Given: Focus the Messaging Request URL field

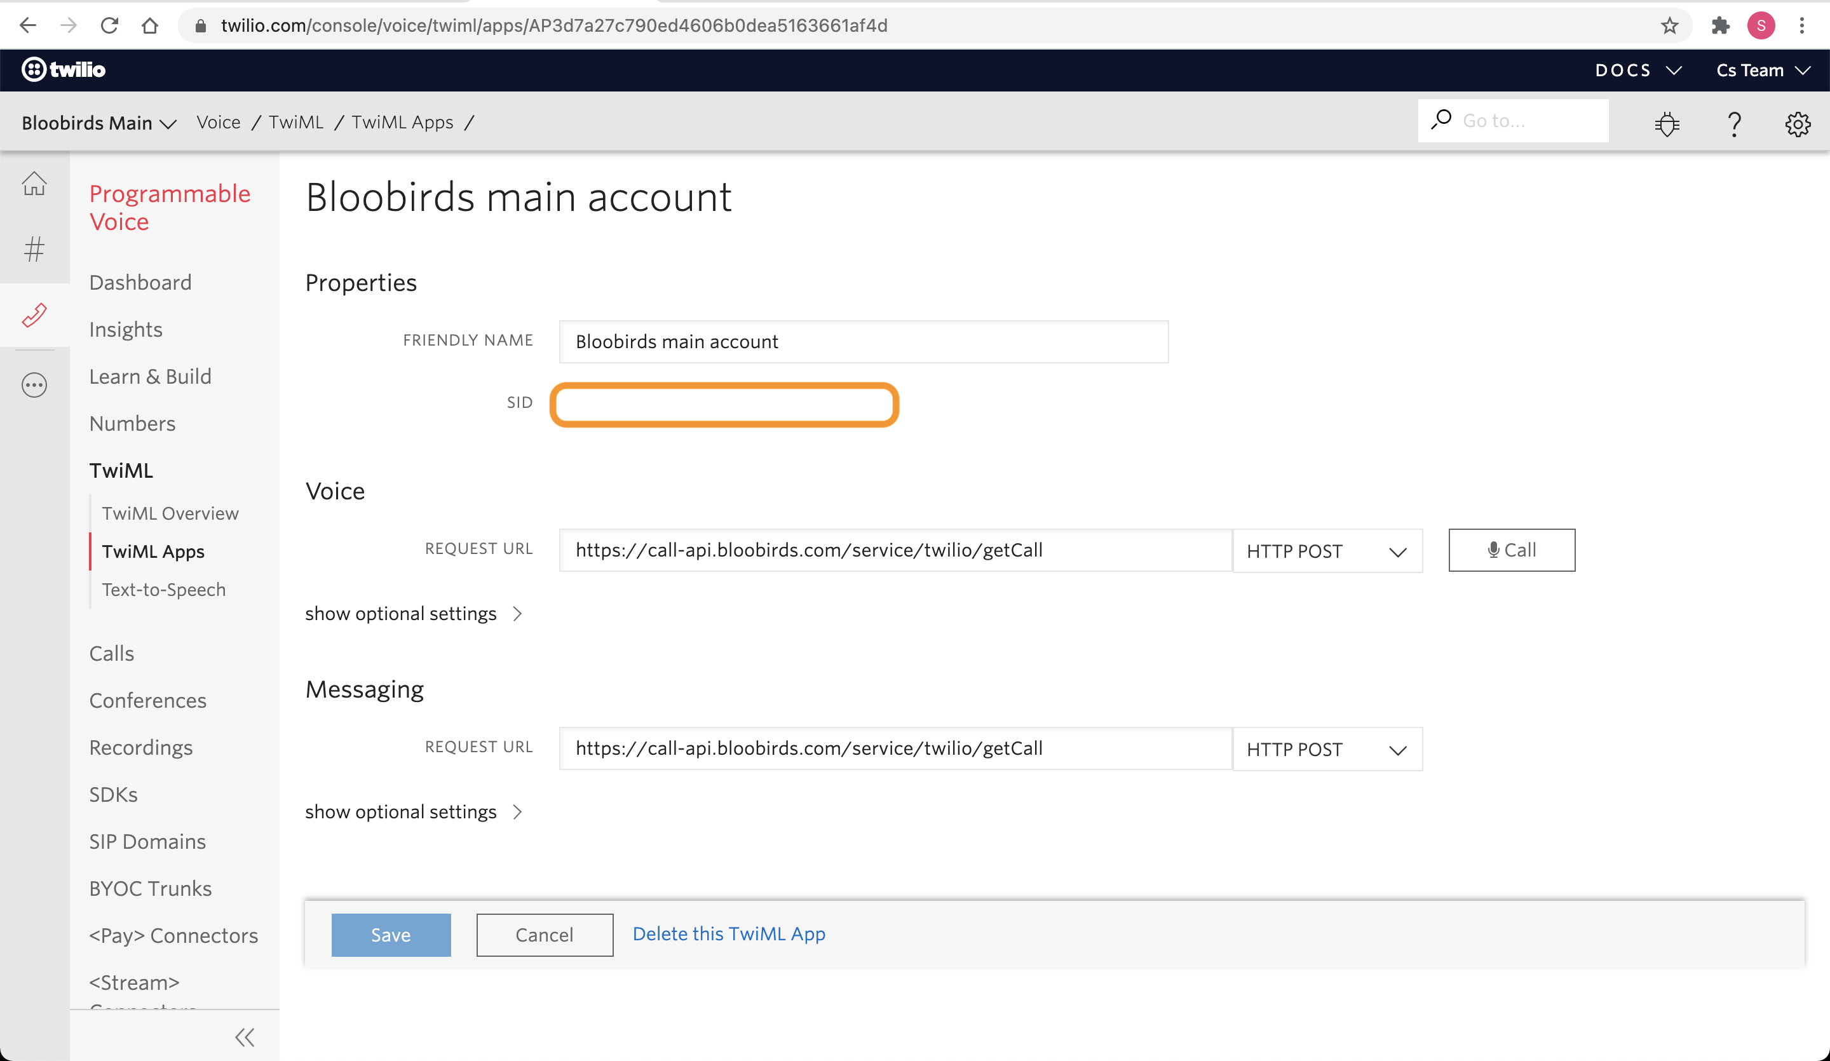Looking at the screenshot, I should [x=895, y=748].
